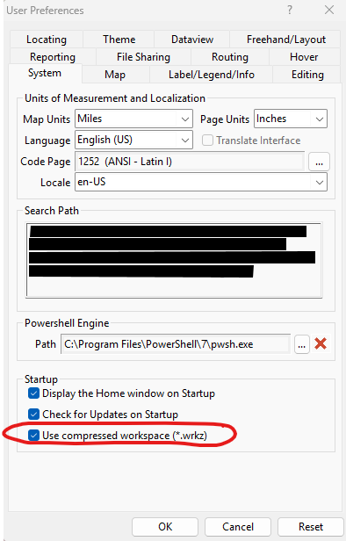Open the Language dropdown

(133, 140)
